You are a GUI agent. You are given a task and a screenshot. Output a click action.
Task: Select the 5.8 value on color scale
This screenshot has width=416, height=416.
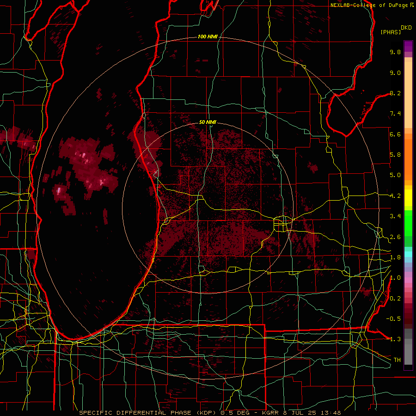point(395,155)
